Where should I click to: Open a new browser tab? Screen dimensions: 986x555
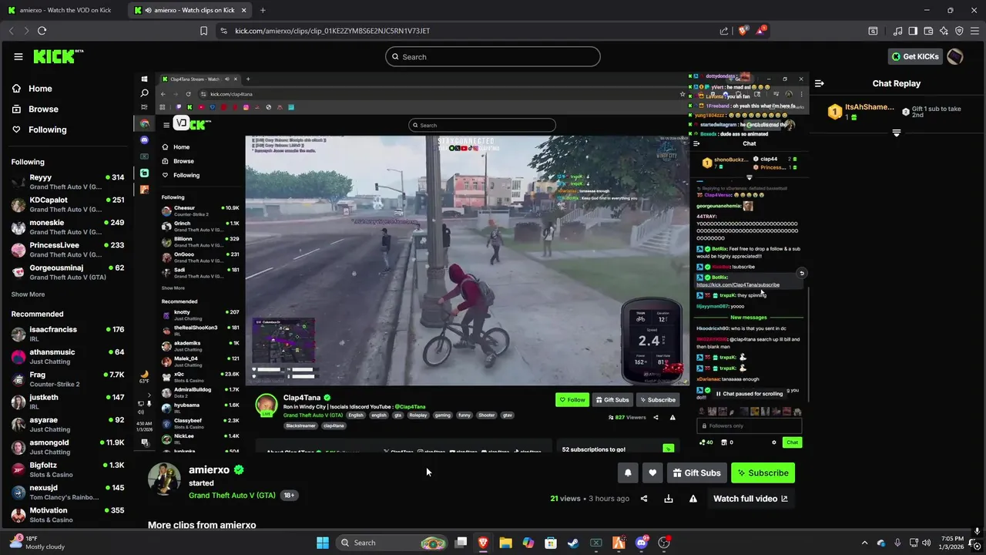pos(263,10)
